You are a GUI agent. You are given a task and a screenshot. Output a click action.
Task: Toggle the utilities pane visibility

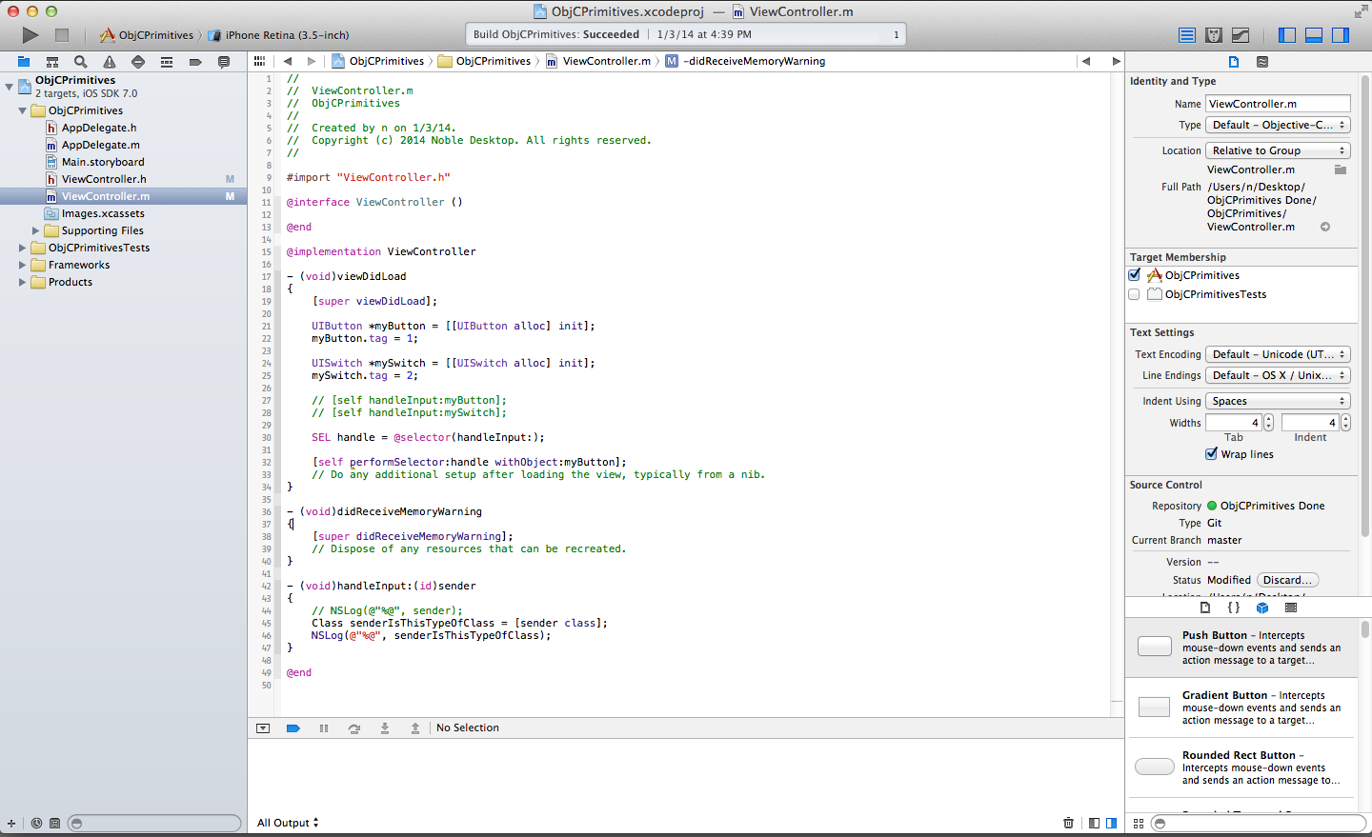coord(1341,35)
